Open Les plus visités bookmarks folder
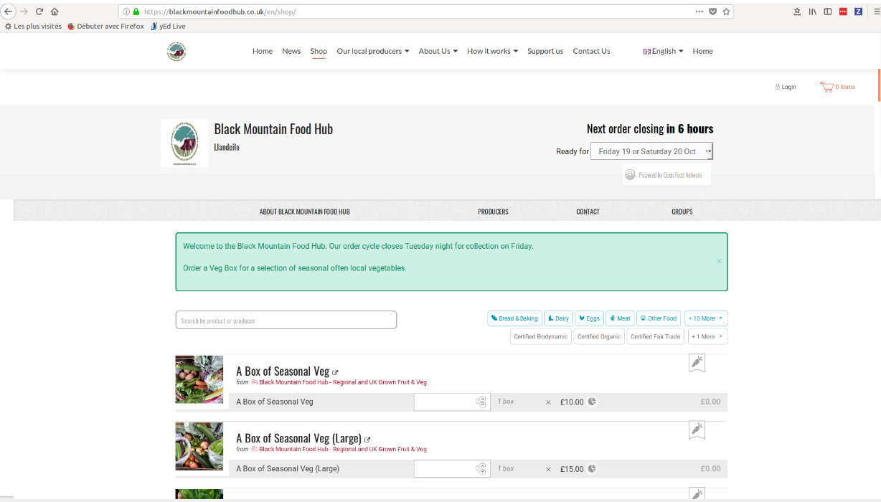Image resolution: width=881 pixels, height=502 pixels. (33, 27)
